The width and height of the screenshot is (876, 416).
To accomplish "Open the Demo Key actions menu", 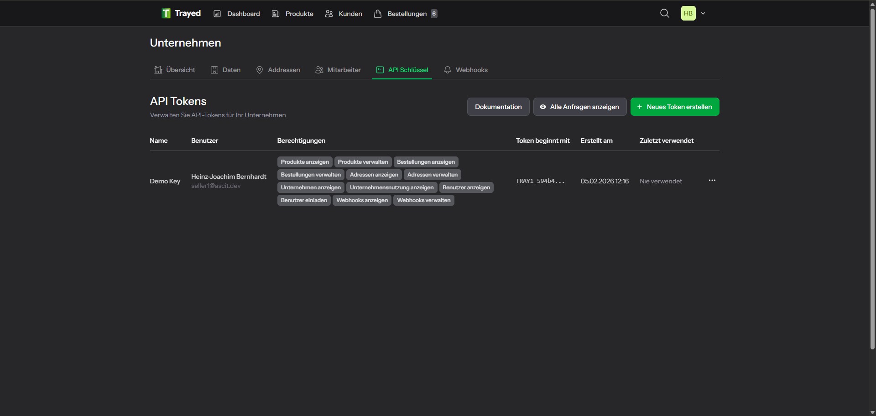I will click(712, 180).
